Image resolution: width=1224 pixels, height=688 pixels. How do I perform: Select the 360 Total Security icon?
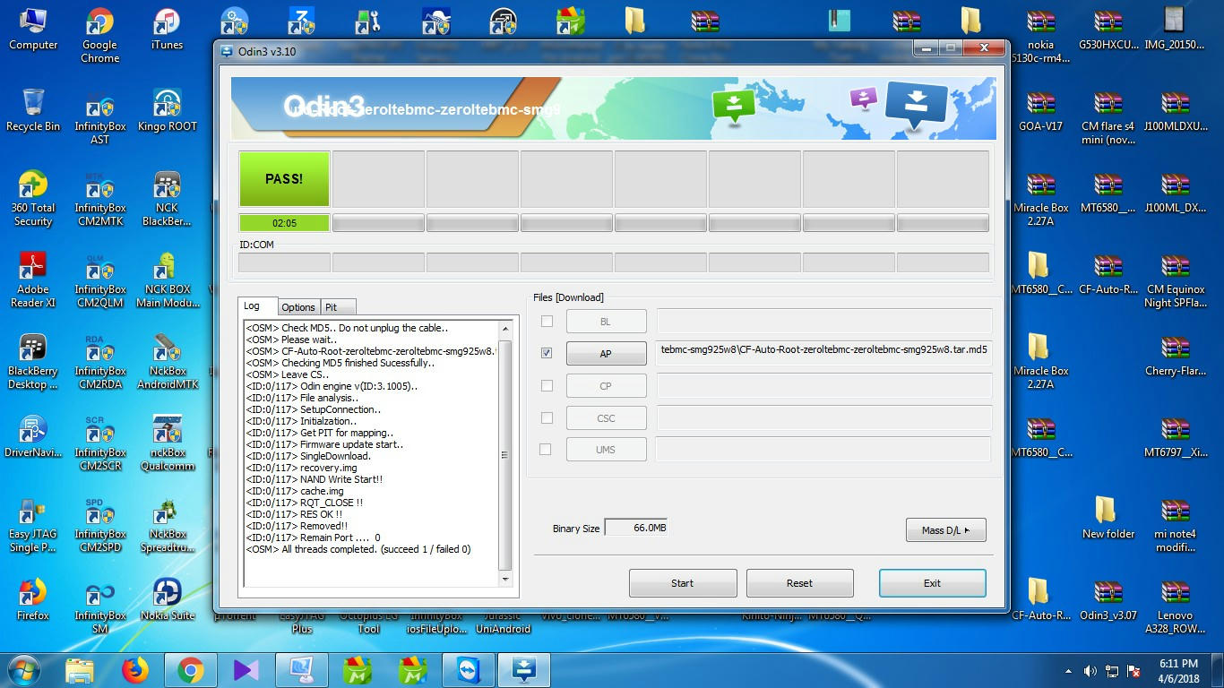33,199
